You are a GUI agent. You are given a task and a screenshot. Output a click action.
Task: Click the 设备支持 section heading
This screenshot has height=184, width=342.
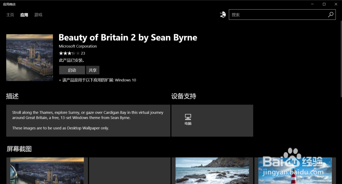184,96
